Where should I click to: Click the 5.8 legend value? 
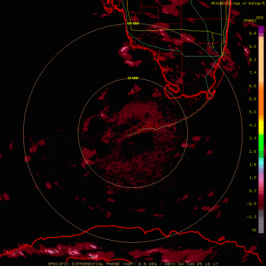point(253,99)
